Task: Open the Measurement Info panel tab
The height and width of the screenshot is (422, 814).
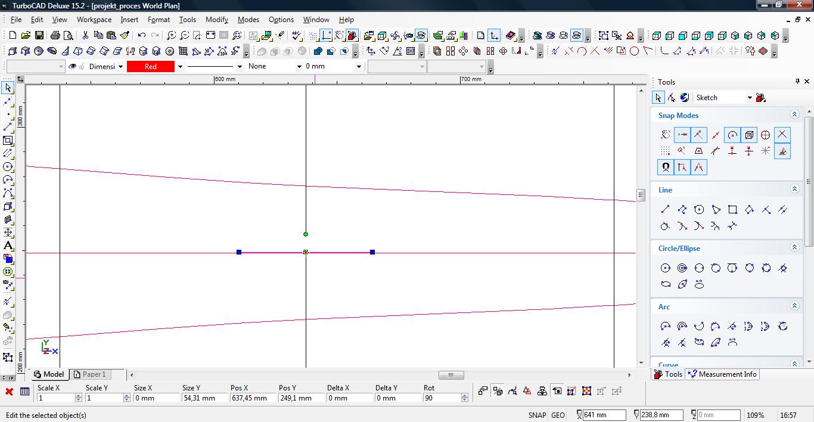Action: point(722,374)
